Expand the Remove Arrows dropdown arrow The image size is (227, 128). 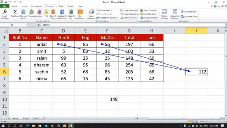(138, 18)
